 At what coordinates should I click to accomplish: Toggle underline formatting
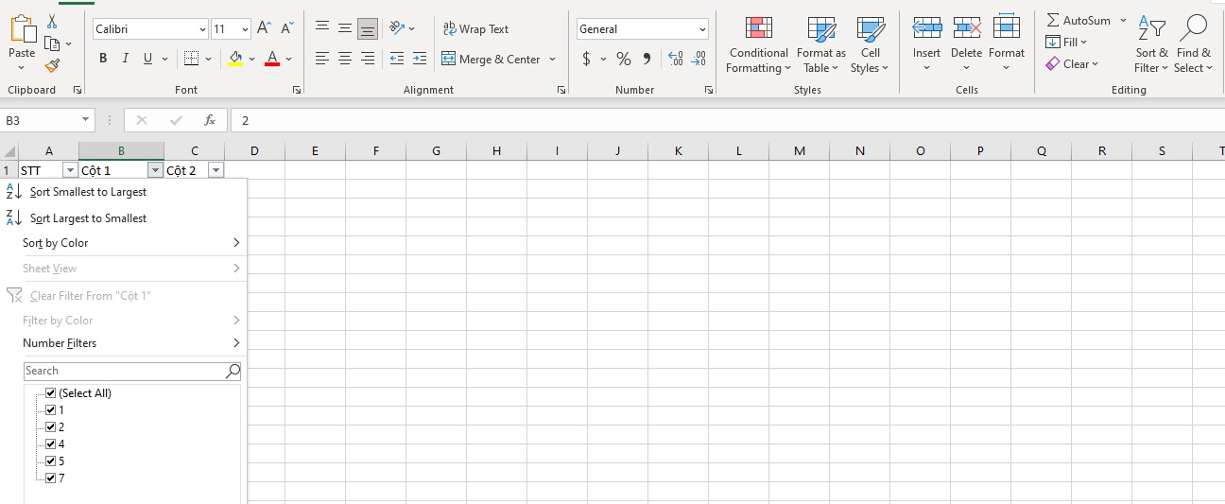click(x=147, y=59)
